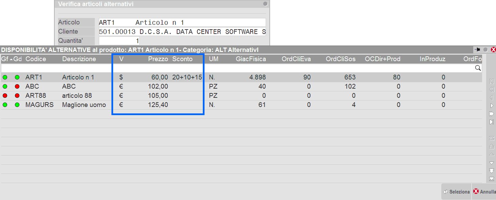Click the Articolo field containing ART1
Image resolution: width=496 pixels, height=200 pixels.
[x=182, y=22]
